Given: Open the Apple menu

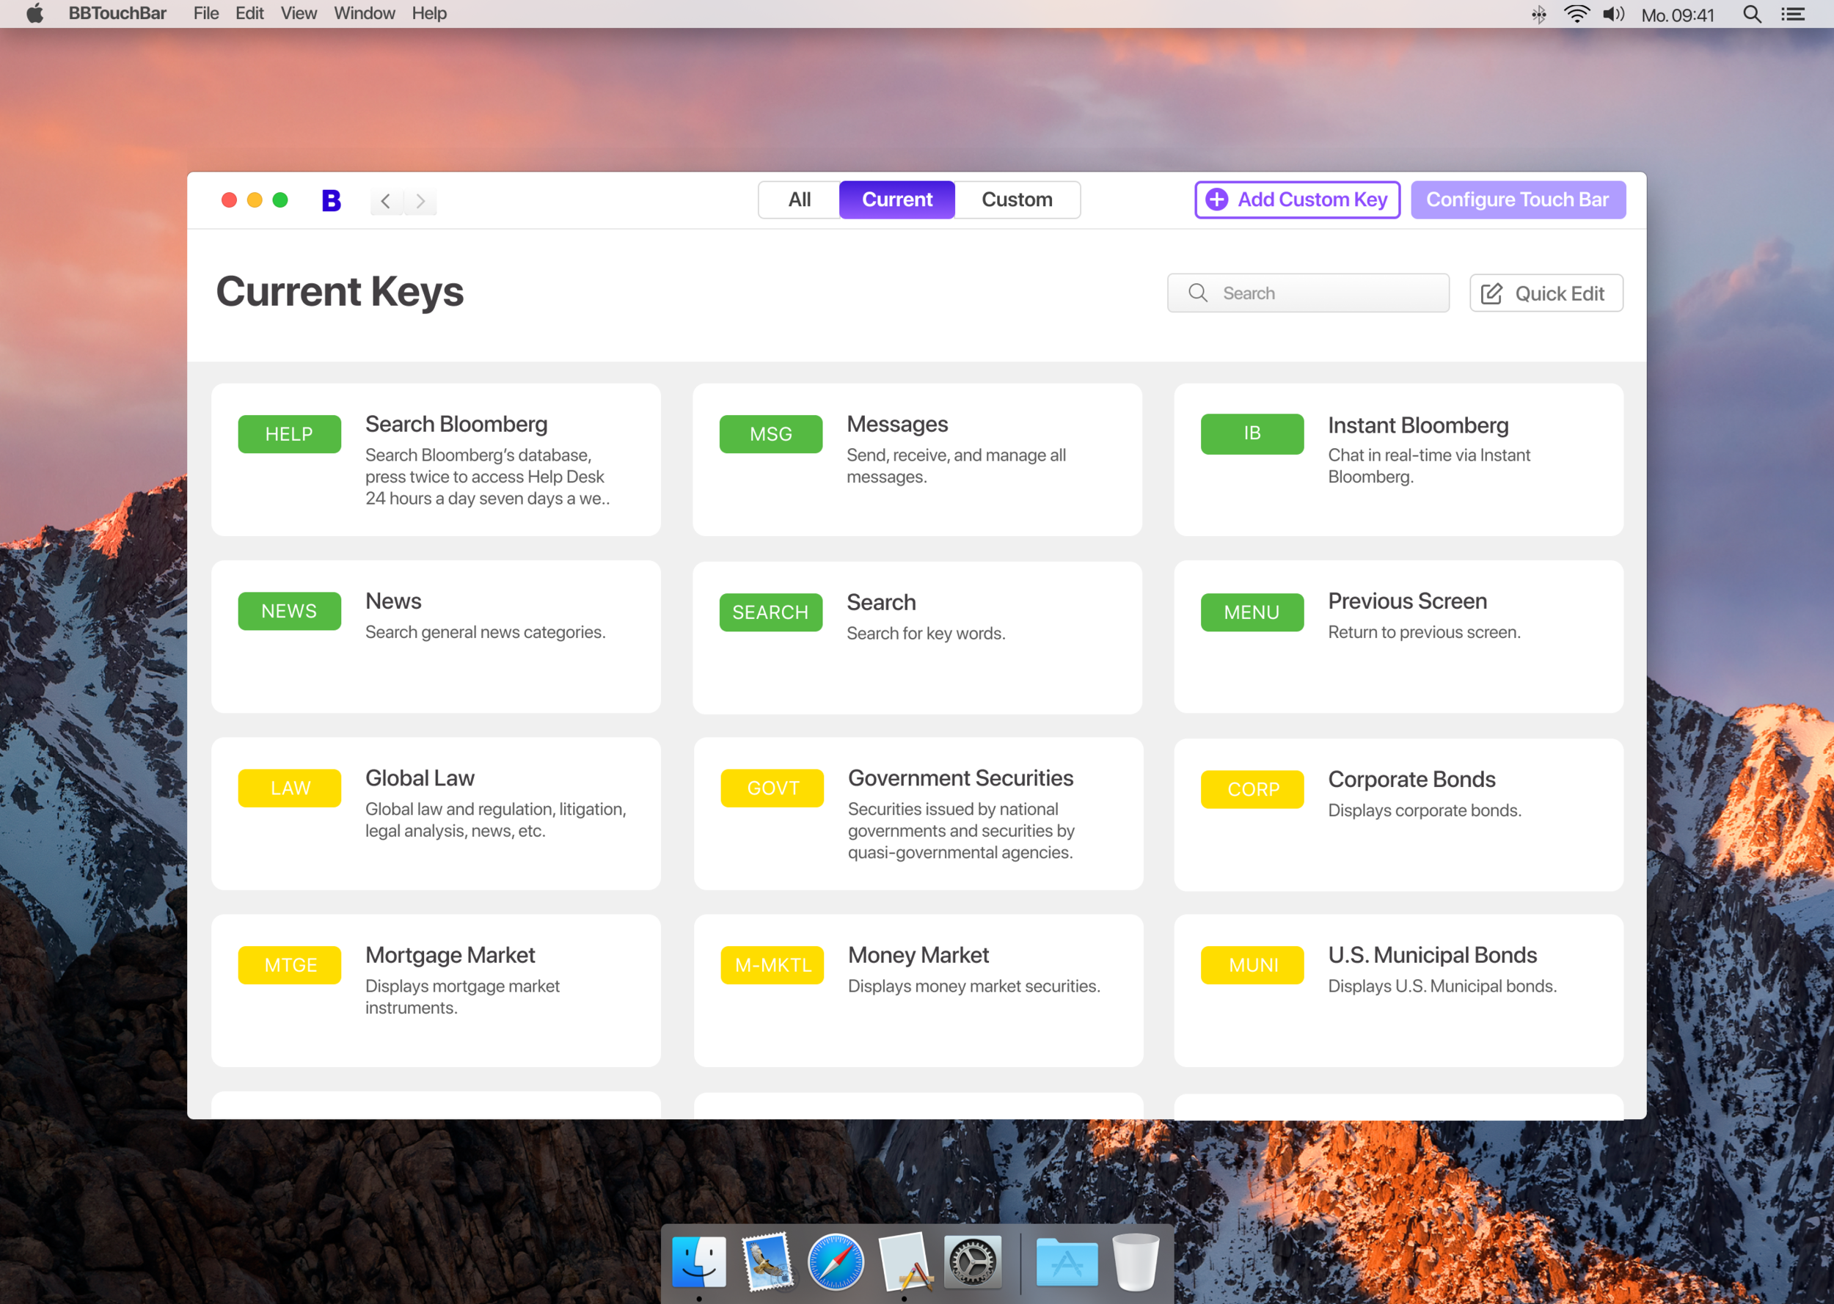Looking at the screenshot, I should 34,14.
